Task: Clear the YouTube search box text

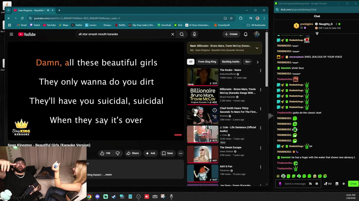Action: tap(173, 34)
